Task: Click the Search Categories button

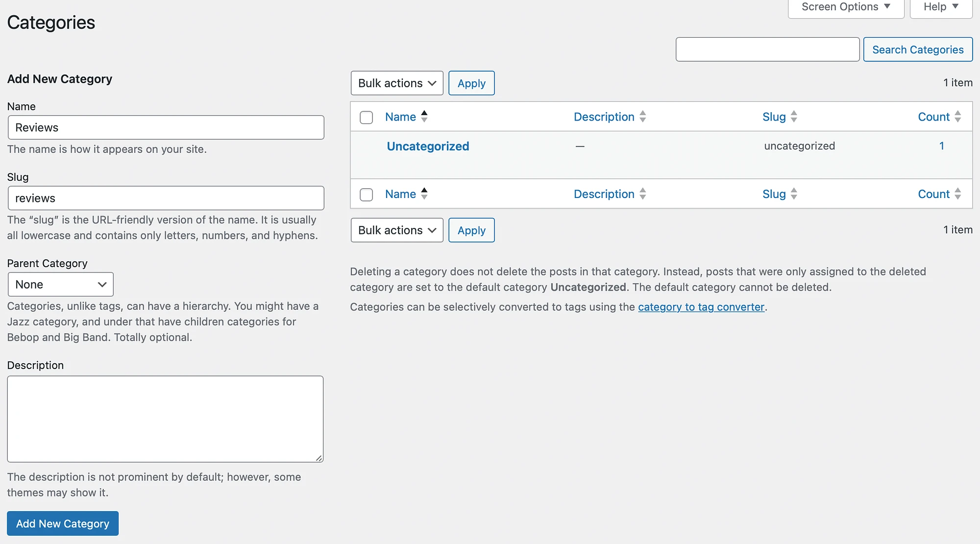Action: (x=918, y=49)
